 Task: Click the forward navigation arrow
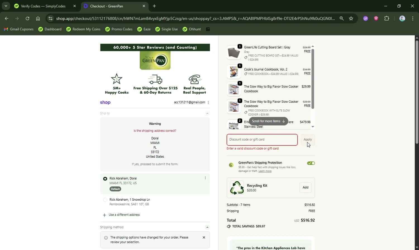17,18
